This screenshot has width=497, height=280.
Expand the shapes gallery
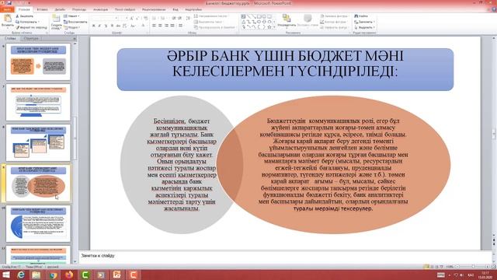274,28
